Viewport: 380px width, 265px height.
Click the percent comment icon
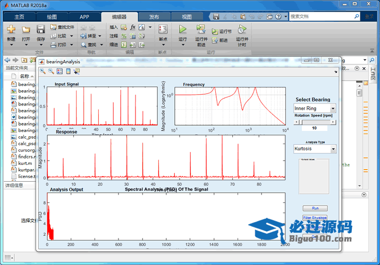124,36
